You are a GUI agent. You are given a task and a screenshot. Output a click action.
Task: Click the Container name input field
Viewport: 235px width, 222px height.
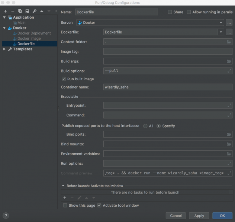click(x=168, y=87)
